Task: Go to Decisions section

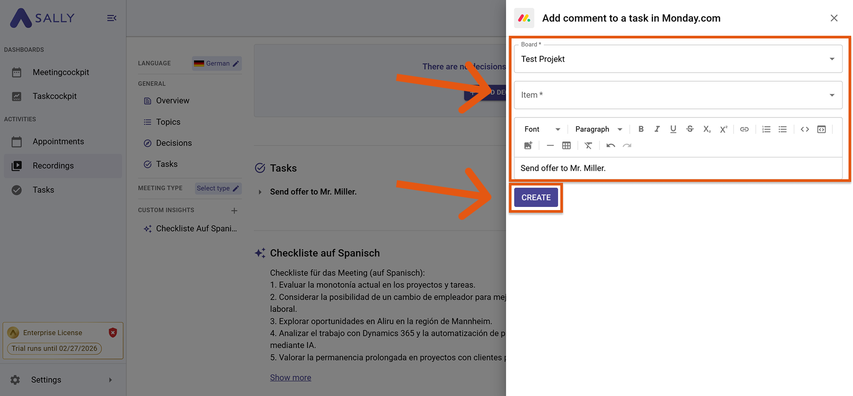Action: (174, 143)
